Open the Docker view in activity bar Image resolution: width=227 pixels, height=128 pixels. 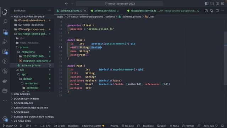click(5, 81)
